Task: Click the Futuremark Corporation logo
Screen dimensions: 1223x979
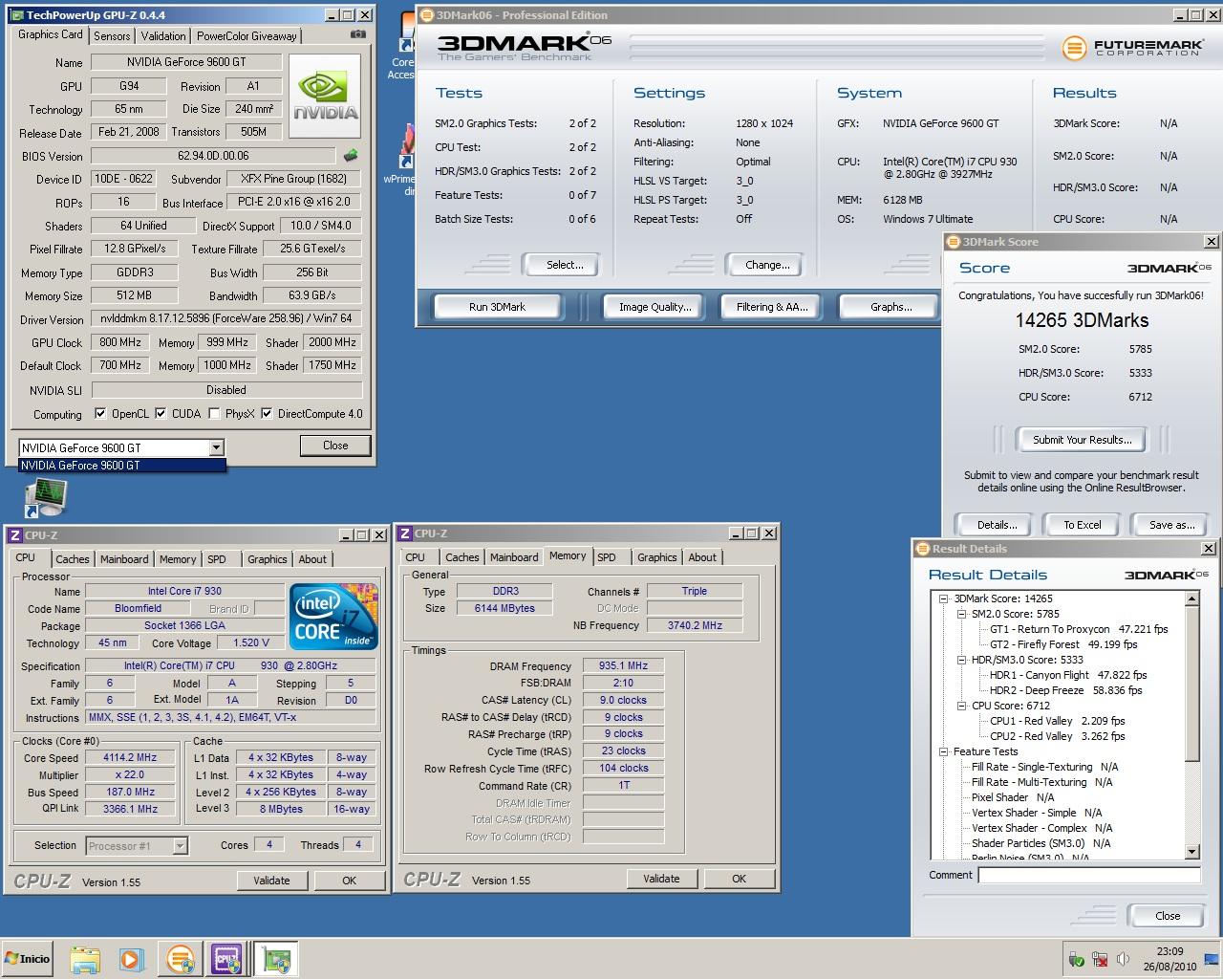Action: tap(1131, 48)
